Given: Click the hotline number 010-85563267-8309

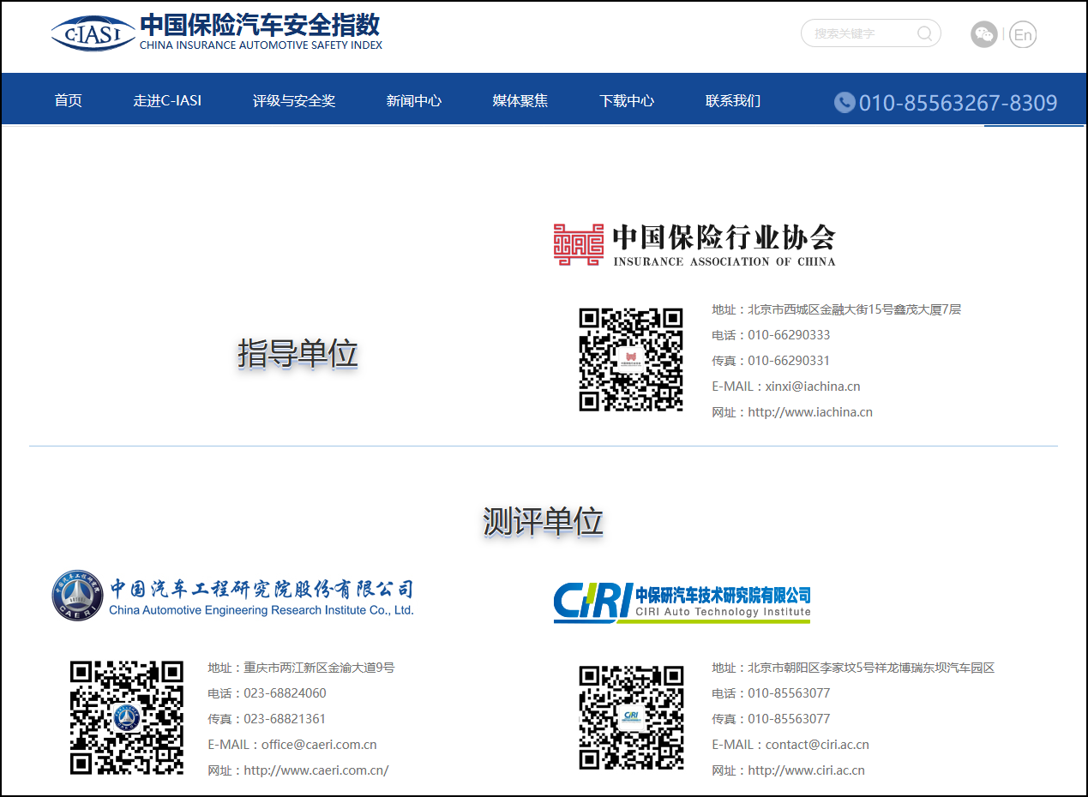Looking at the screenshot, I should (x=959, y=103).
